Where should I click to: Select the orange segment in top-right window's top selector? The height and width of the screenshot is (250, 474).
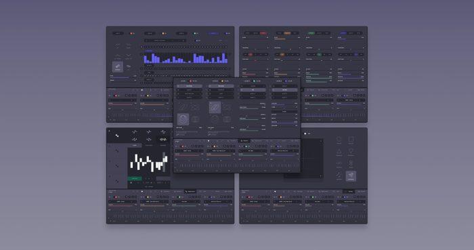coord(287,33)
